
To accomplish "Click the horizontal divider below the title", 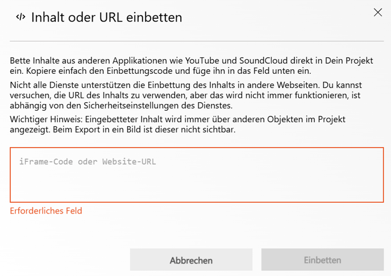I will (x=197, y=41).
